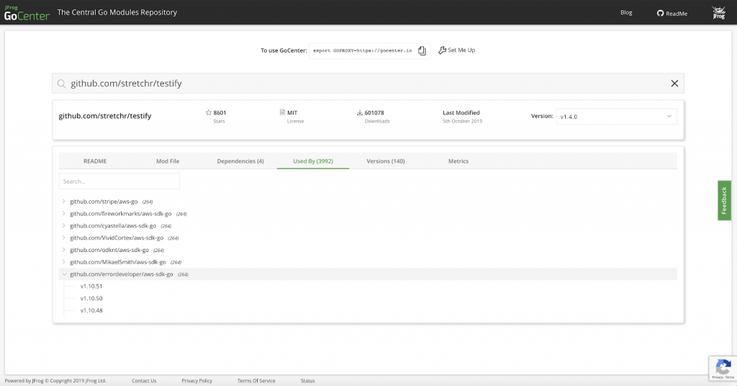Open the GitHub ReadMe link
This screenshot has height=386, width=737.
click(672, 13)
